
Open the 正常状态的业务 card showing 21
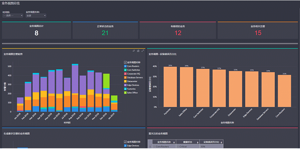point(105,30)
